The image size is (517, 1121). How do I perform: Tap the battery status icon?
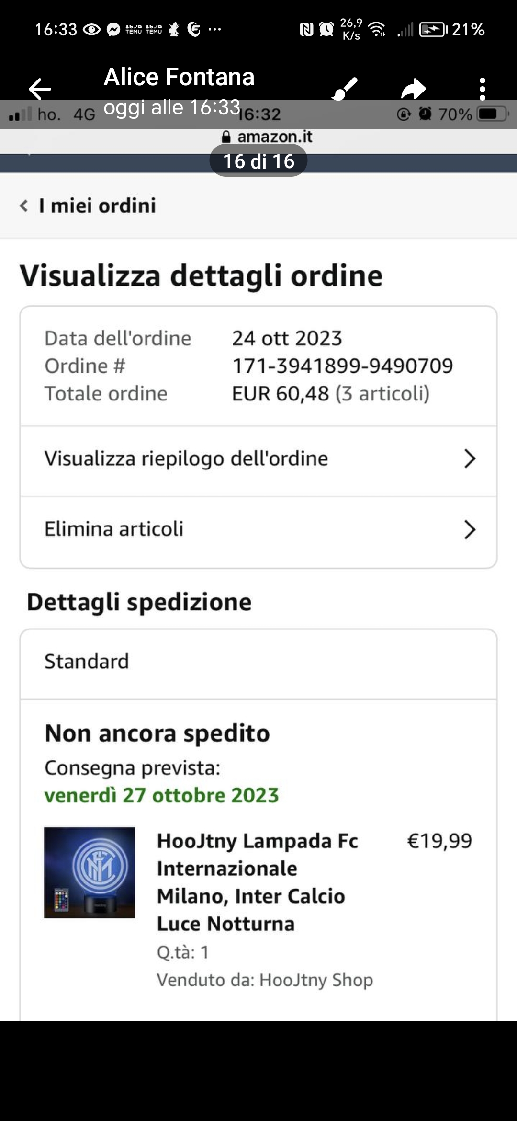pos(433,30)
